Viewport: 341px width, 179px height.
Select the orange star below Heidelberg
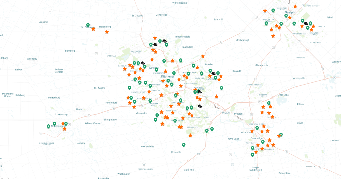pyautogui.click(x=107, y=32)
